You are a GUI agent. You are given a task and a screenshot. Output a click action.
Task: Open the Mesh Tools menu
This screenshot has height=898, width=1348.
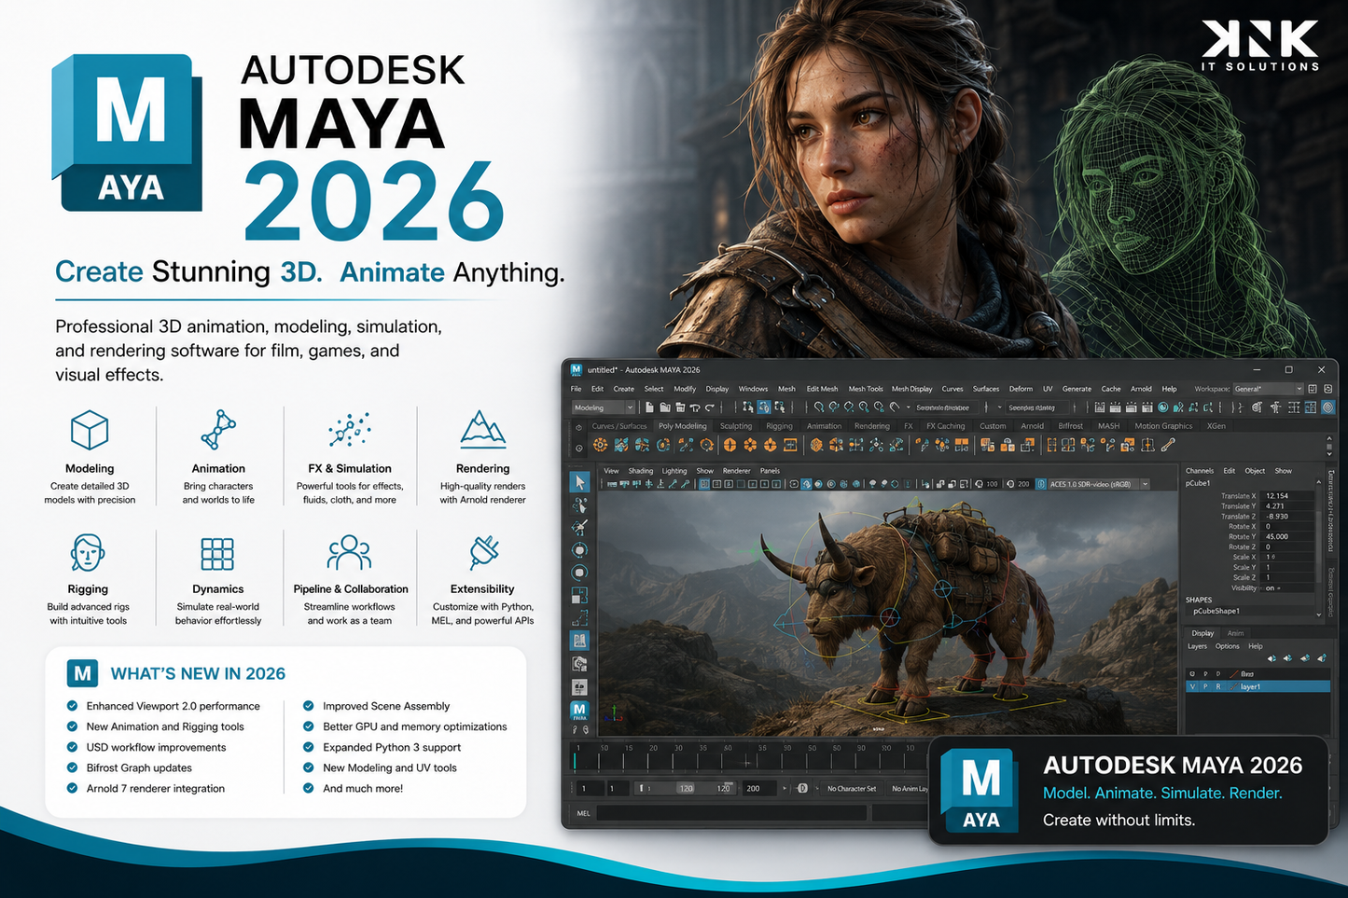point(865,389)
